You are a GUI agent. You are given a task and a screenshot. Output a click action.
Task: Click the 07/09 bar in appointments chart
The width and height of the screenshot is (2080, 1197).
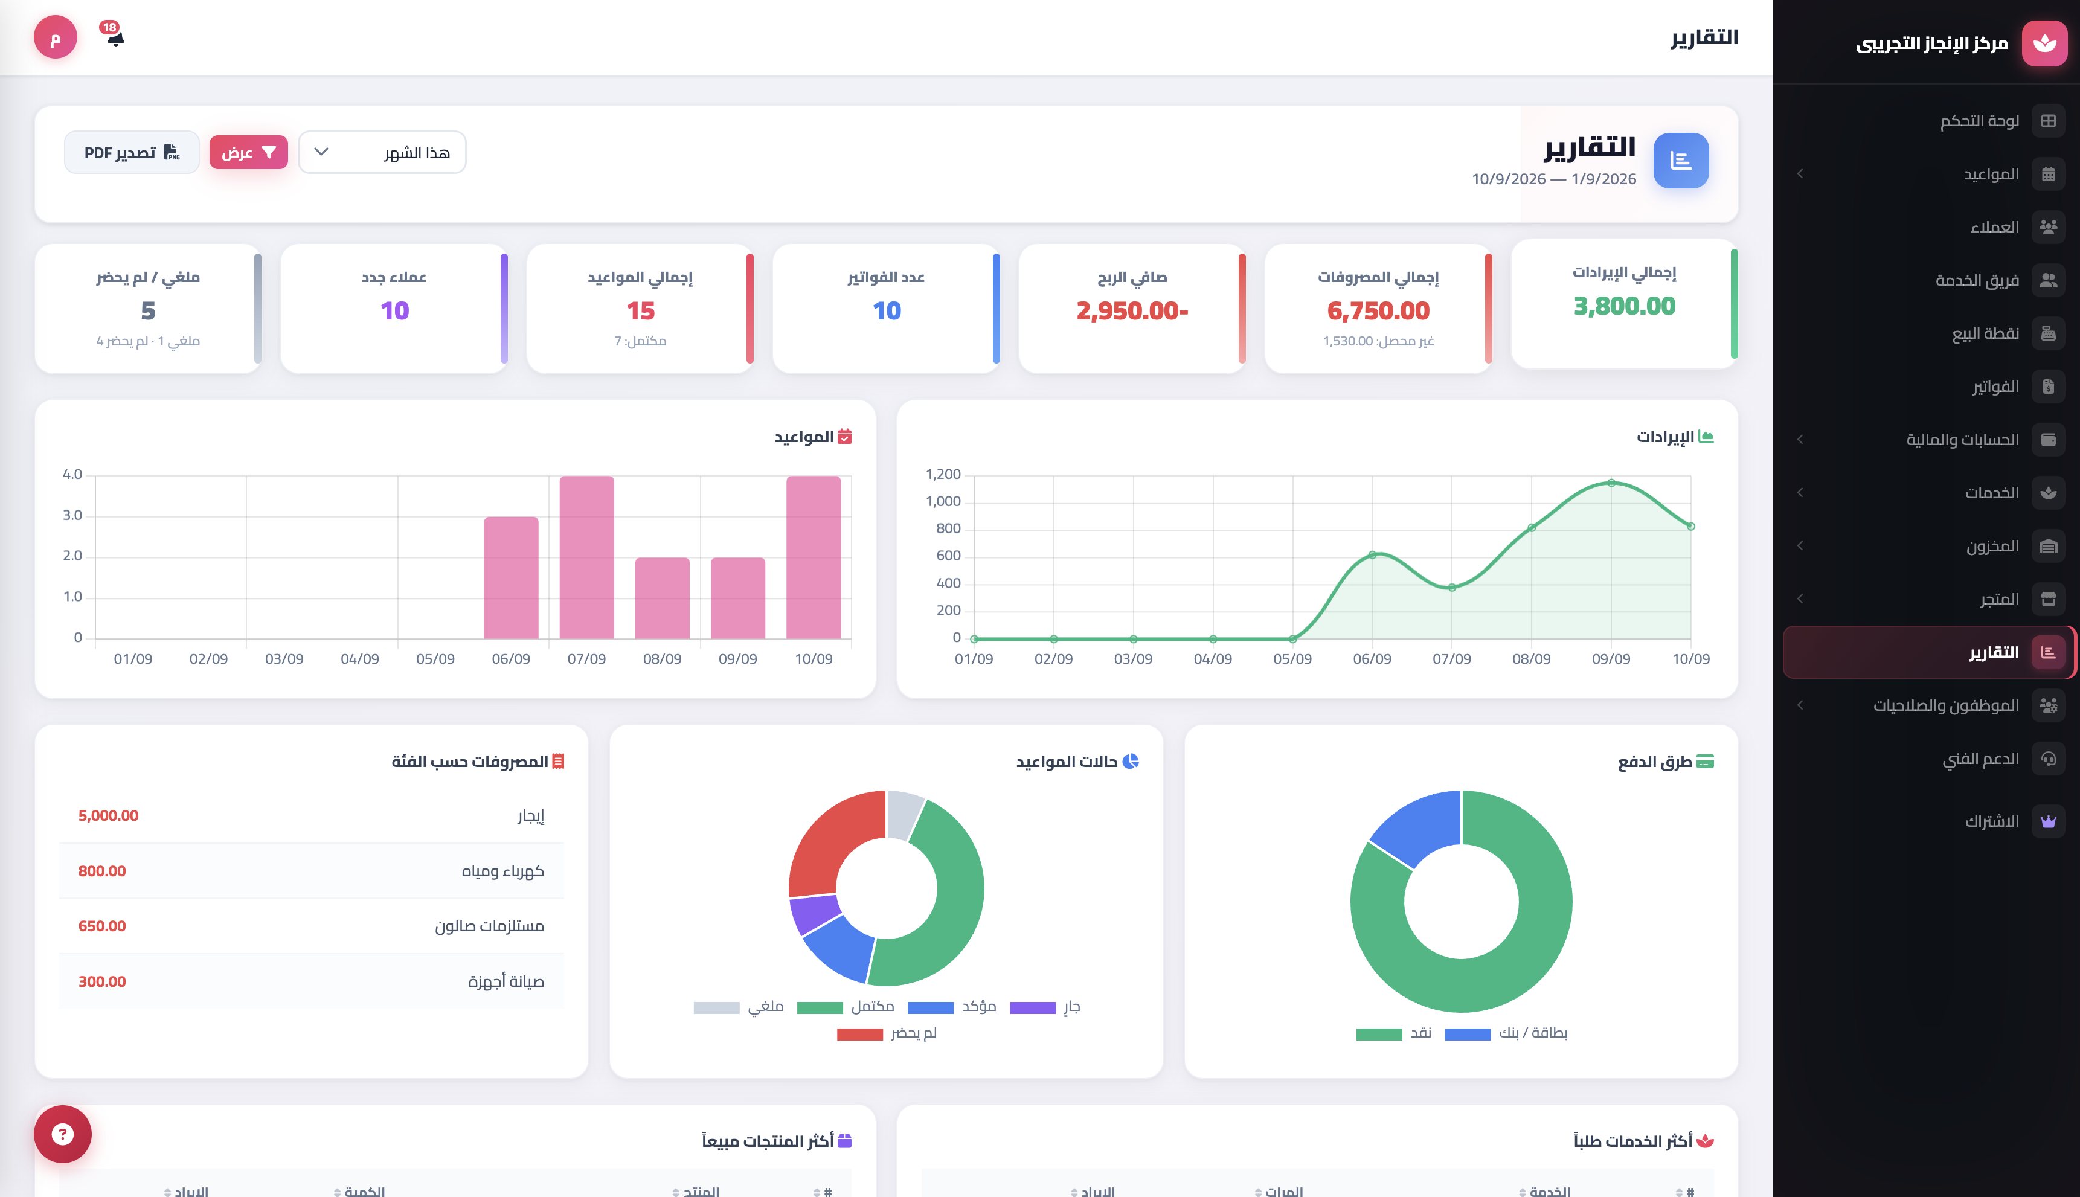click(x=586, y=557)
